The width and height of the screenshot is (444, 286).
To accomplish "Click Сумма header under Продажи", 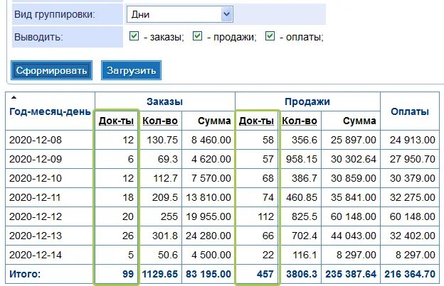I will [x=359, y=121].
